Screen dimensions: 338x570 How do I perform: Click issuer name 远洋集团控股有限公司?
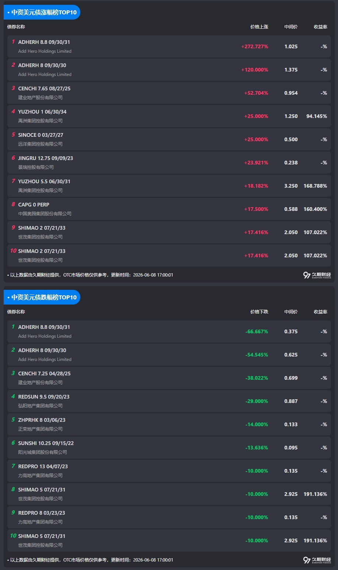pyautogui.click(x=41, y=144)
